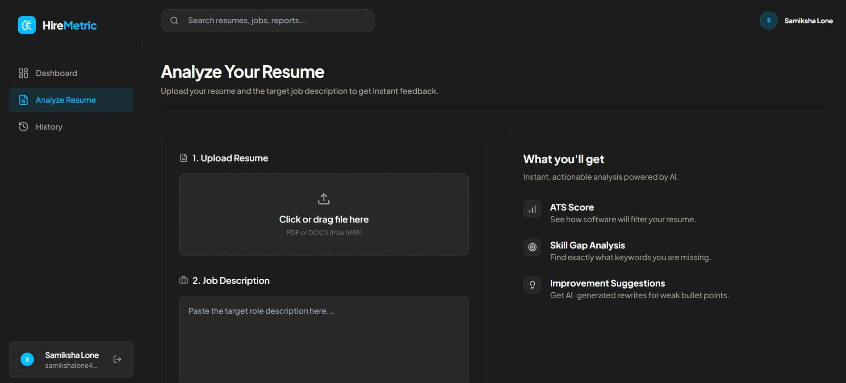The image size is (846, 383).
Task: Click the Samiksha Lone profile card
Action: pyautogui.click(x=71, y=359)
